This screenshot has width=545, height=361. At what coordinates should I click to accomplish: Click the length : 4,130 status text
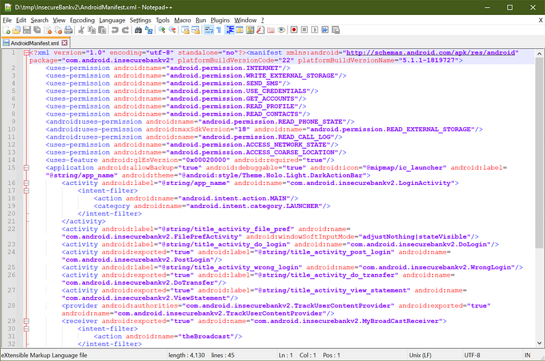tap(187, 355)
